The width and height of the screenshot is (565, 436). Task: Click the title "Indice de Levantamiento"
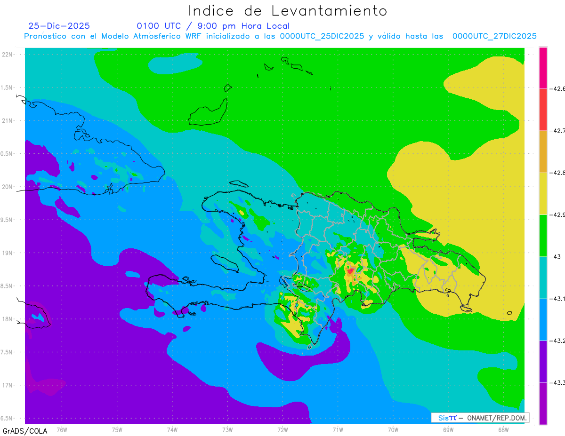pyautogui.click(x=288, y=10)
